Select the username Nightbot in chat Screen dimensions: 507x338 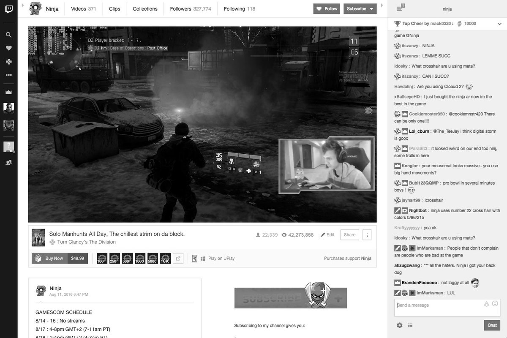pyautogui.click(x=418, y=210)
